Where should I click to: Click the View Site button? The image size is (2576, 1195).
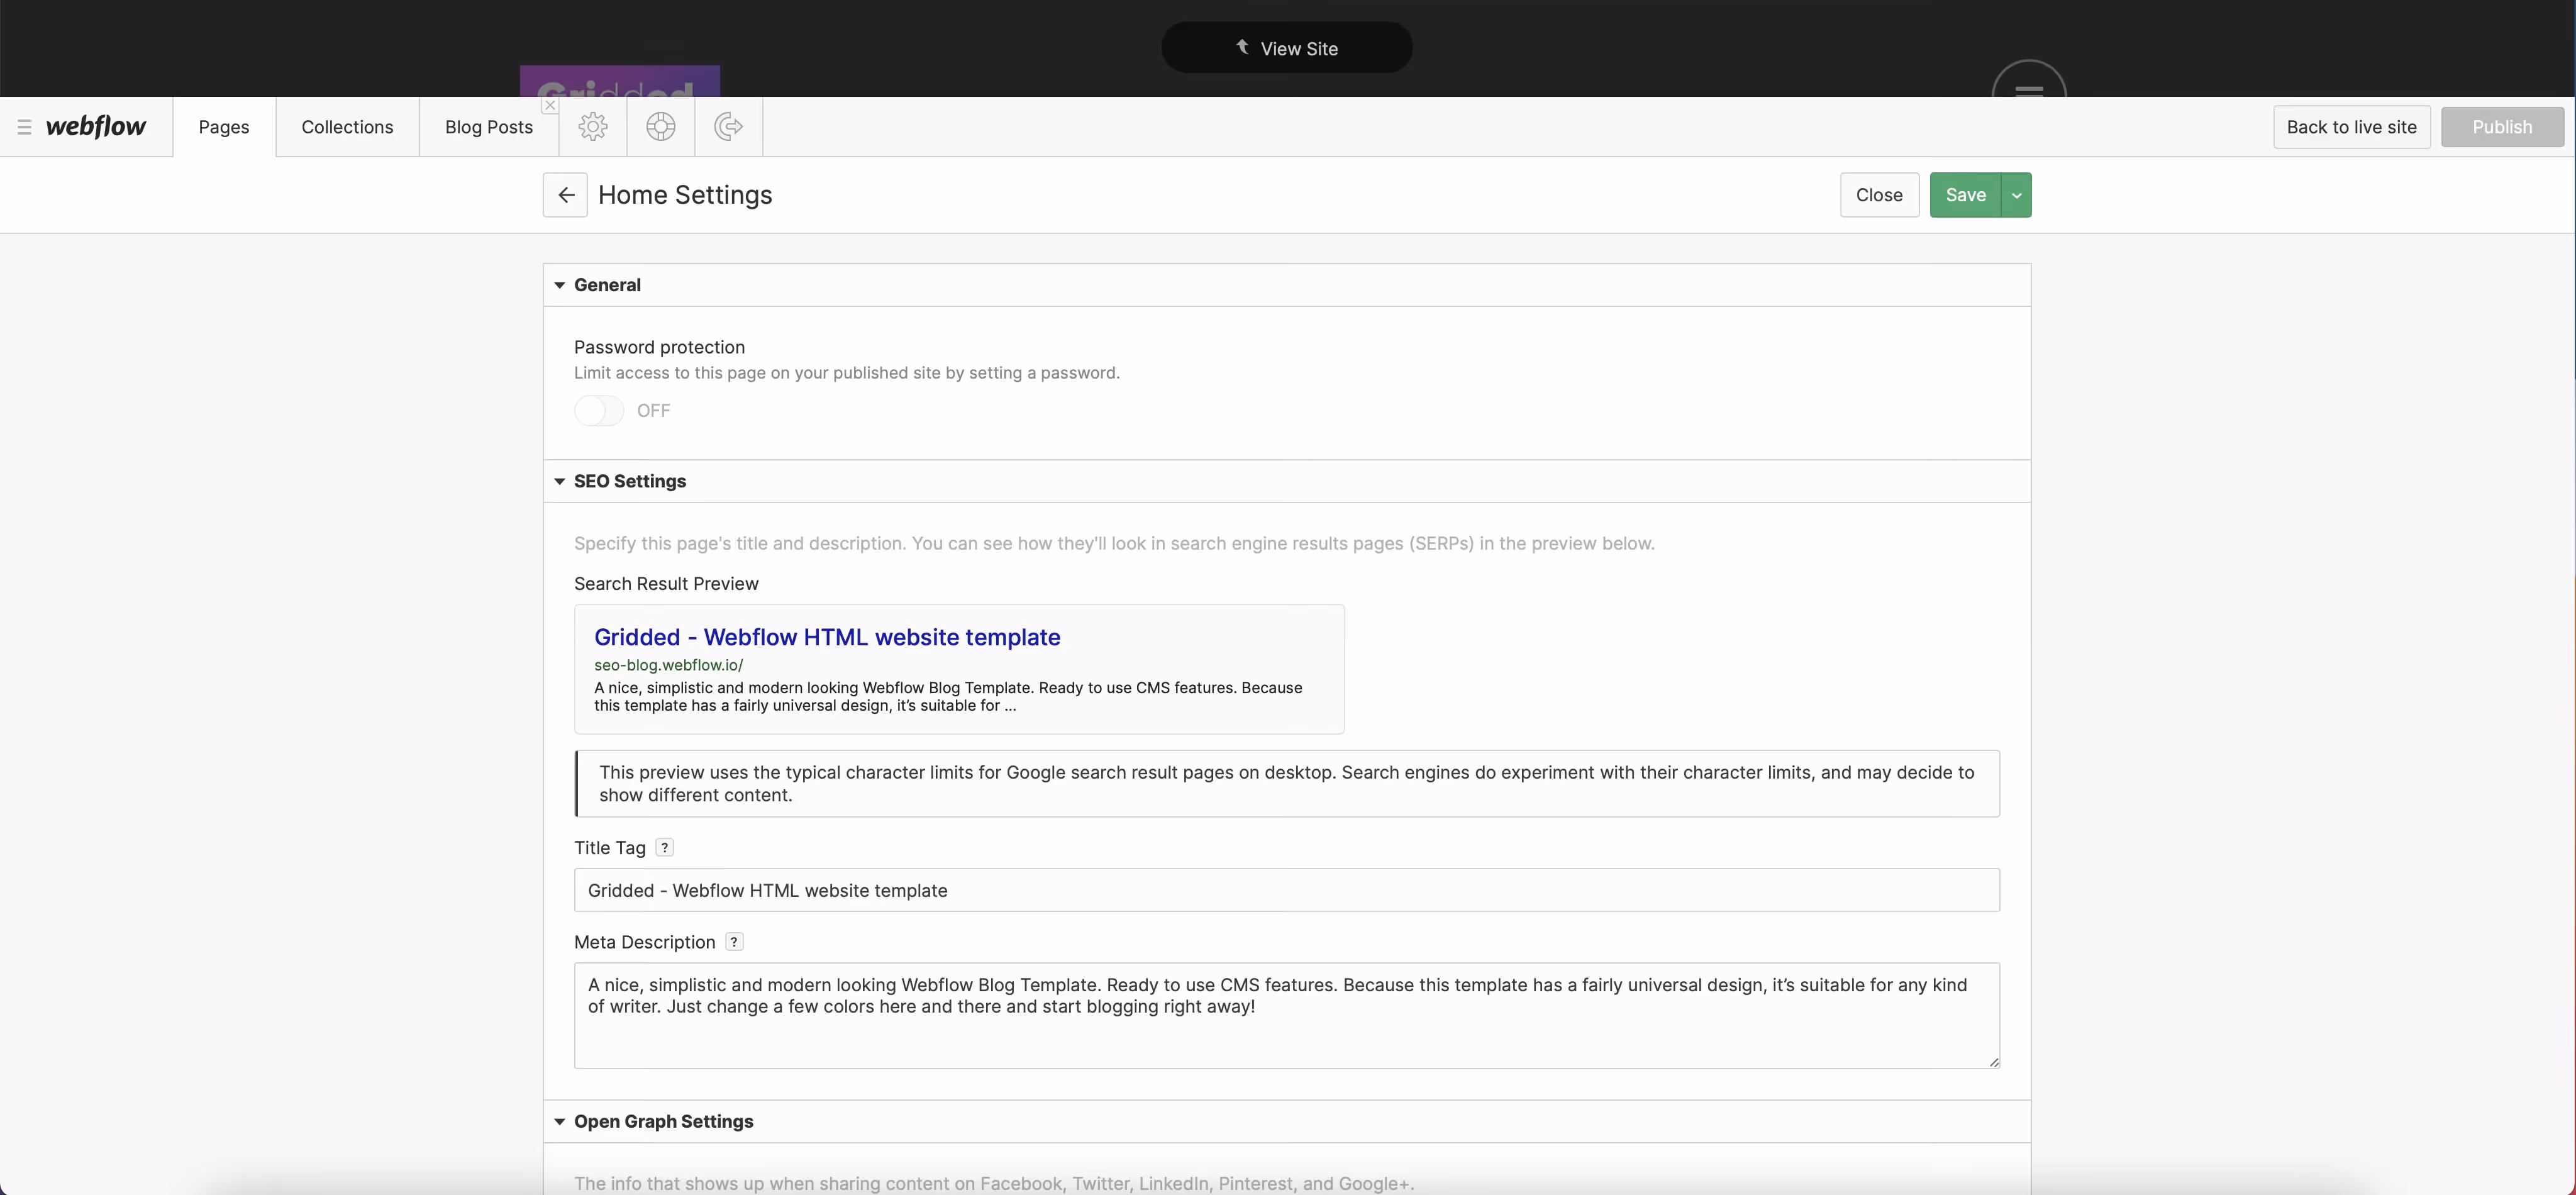coord(1287,48)
